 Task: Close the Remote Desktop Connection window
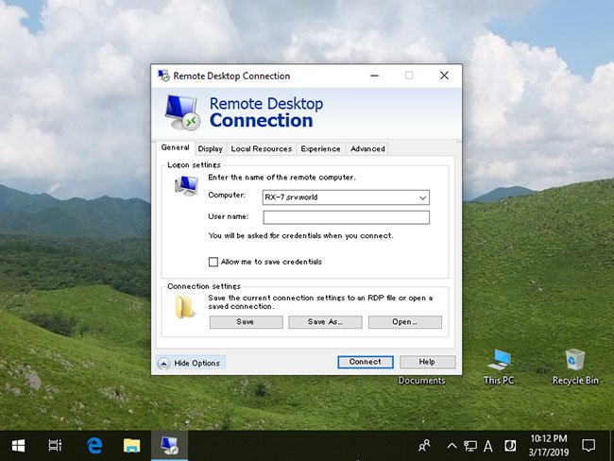coord(444,76)
